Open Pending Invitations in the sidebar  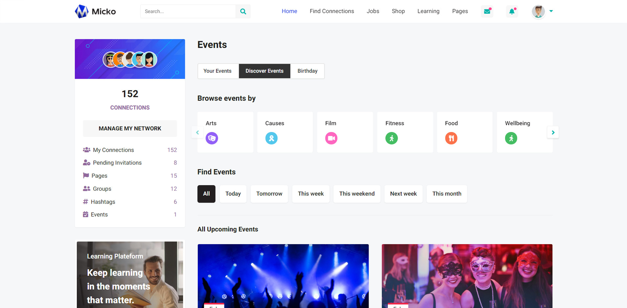click(x=117, y=163)
